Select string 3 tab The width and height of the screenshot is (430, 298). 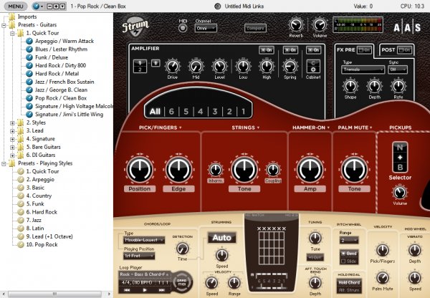215,112
